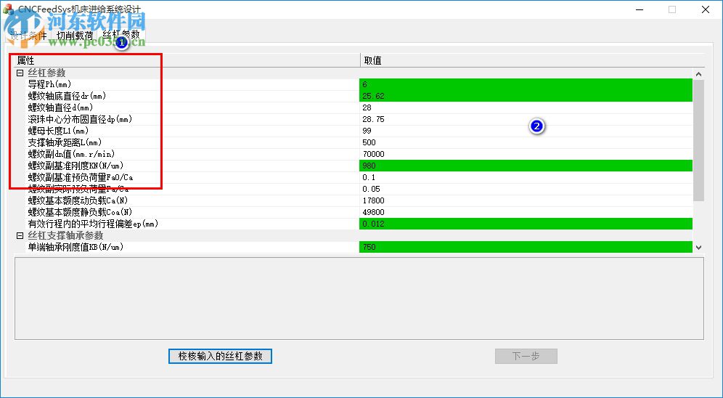Select the 基本额度动负载Ca value 17800
The height and width of the screenshot is (398, 723).
(x=526, y=200)
